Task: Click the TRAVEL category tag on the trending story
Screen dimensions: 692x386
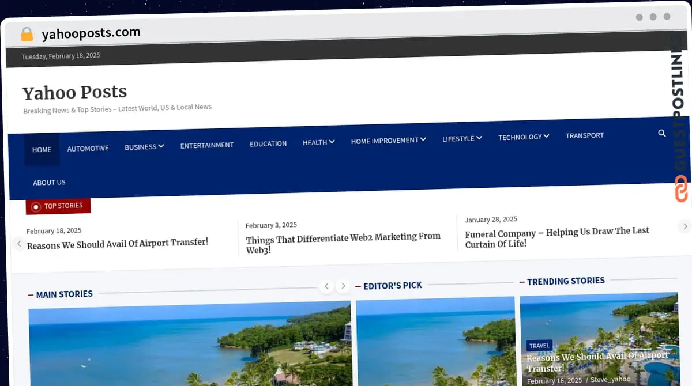Action: click(539, 346)
